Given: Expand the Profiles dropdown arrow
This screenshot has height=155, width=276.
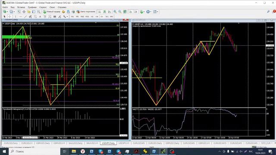Looking at the screenshot, I should (14, 12).
